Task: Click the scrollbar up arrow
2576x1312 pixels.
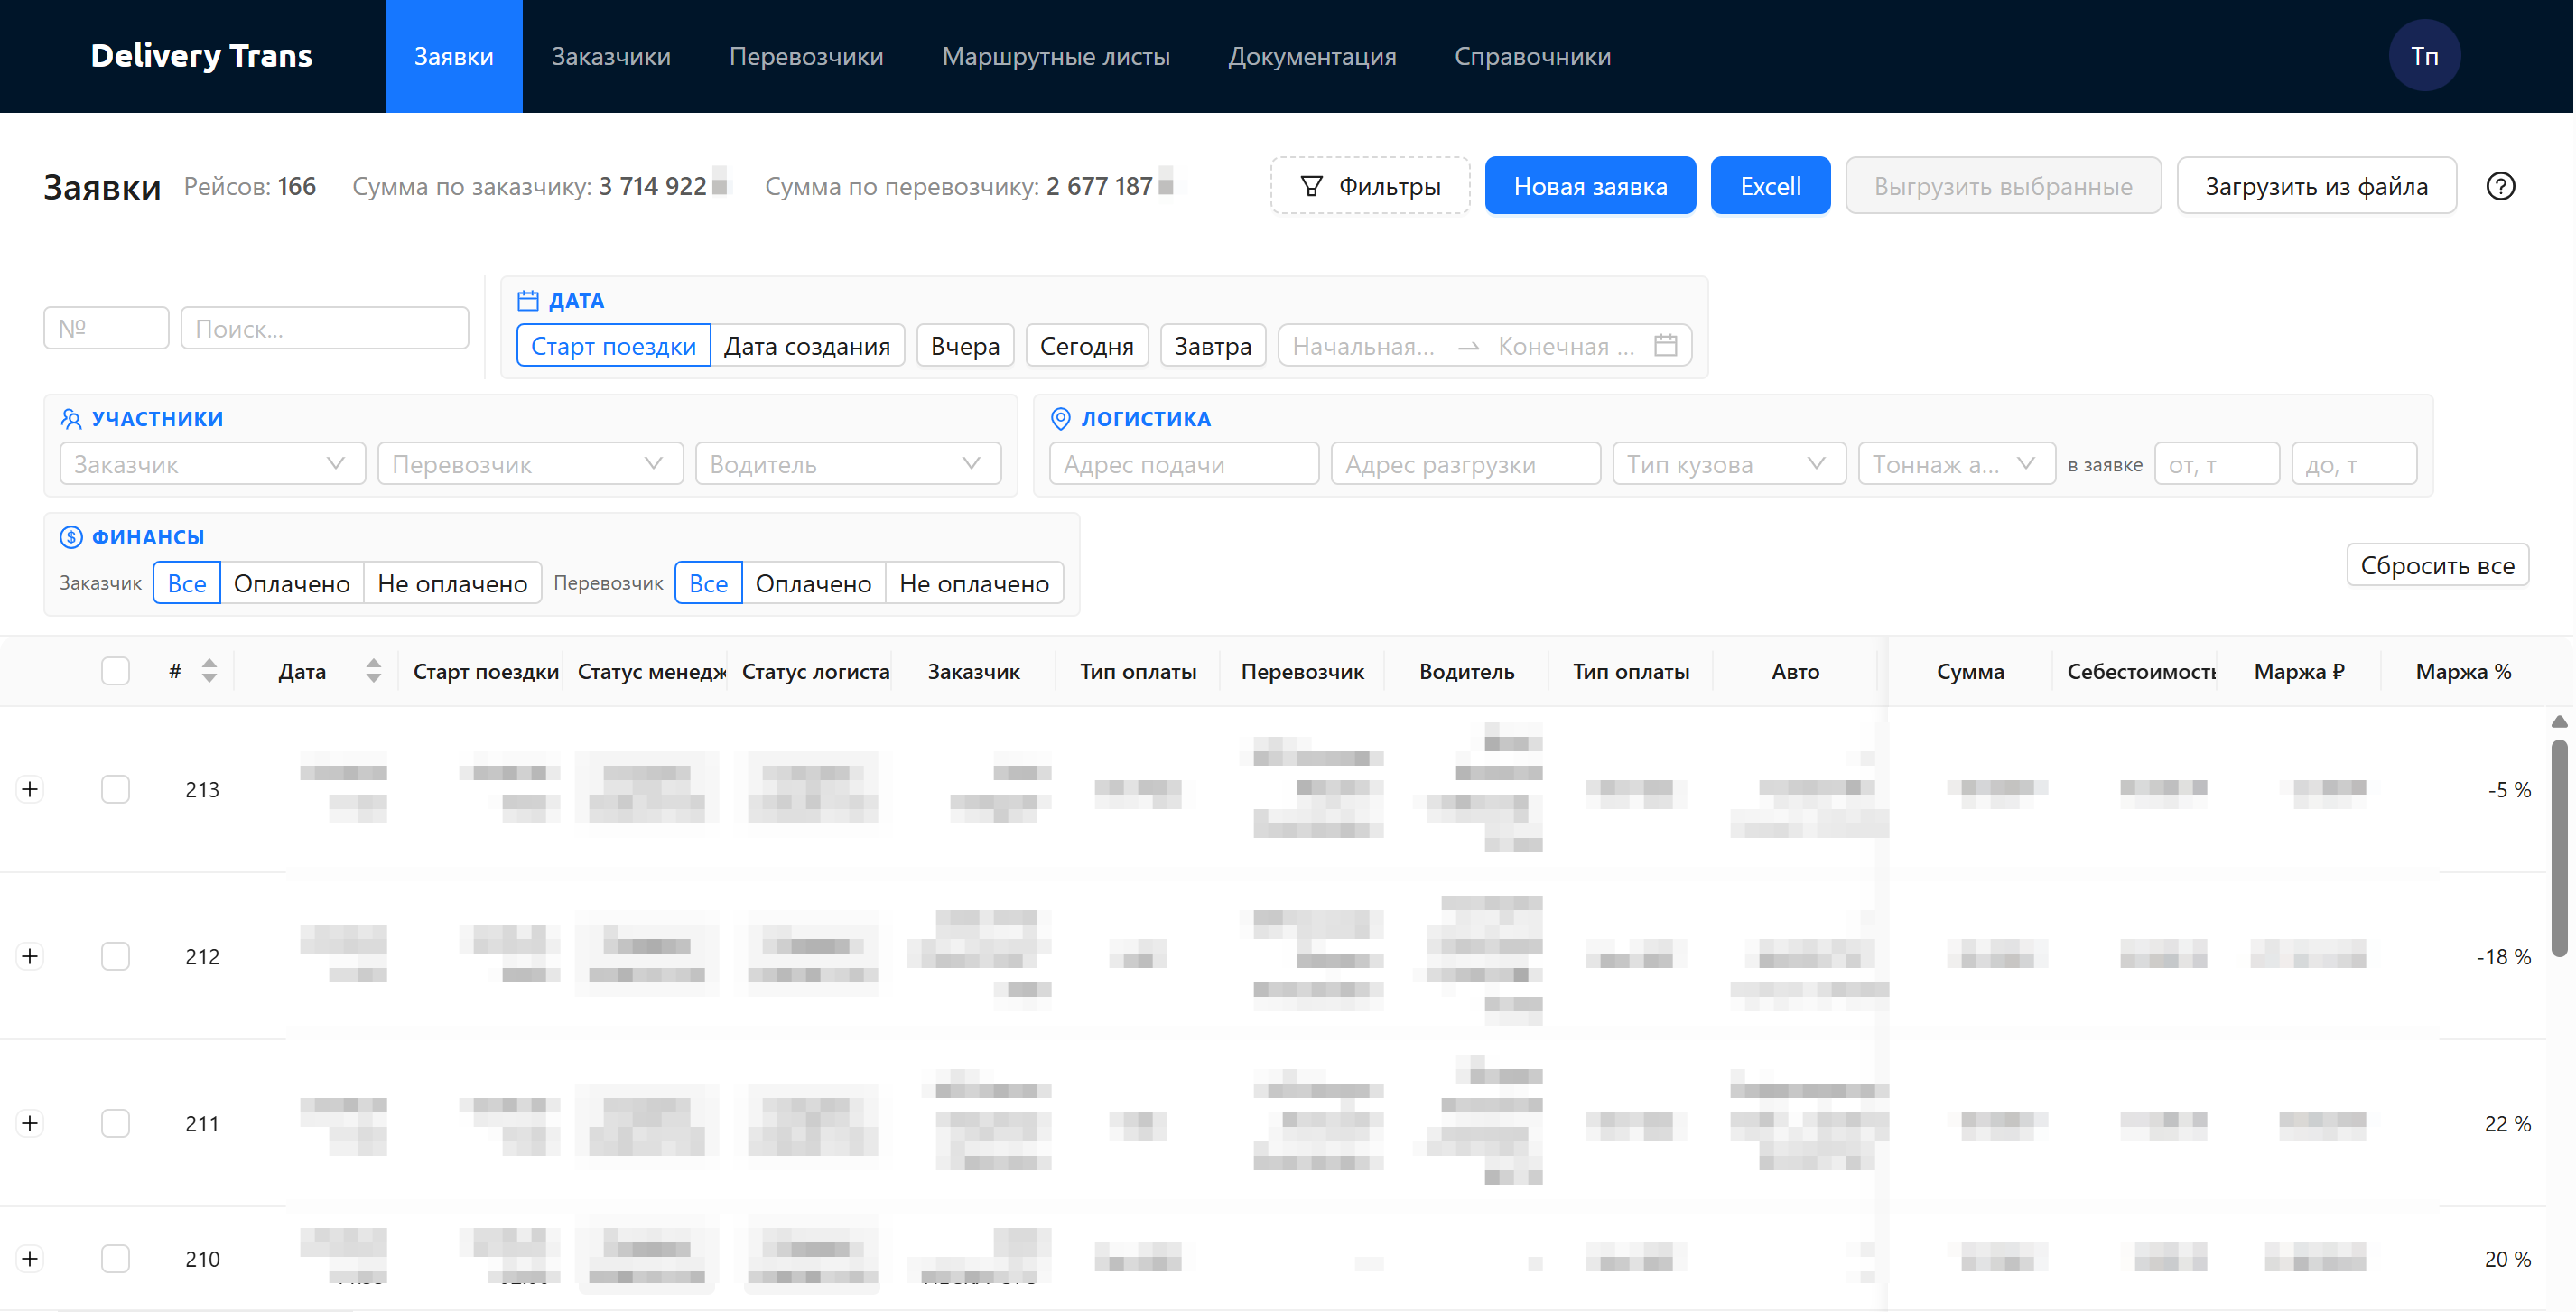Action: (x=2559, y=722)
